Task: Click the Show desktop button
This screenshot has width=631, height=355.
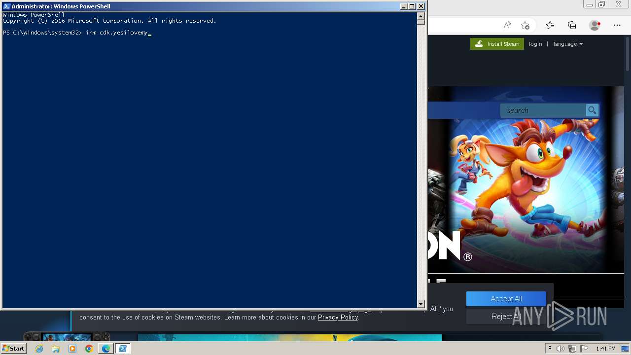Action: point(626,349)
